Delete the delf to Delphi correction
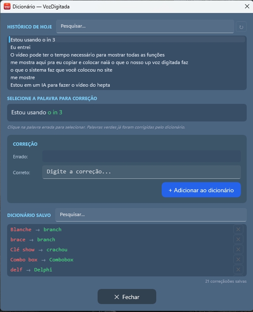Screen dimensions: 253x312 click(238, 270)
